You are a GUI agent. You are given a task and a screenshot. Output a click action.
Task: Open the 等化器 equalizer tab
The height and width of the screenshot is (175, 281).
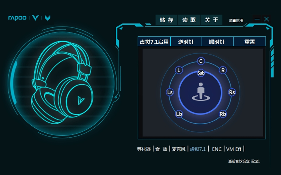[144, 149]
